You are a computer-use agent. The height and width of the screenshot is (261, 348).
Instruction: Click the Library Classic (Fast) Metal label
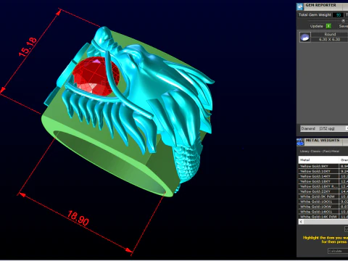pos(319,152)
